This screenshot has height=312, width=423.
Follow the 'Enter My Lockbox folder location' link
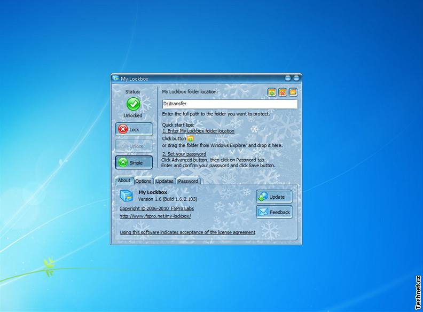click(198, 131)
